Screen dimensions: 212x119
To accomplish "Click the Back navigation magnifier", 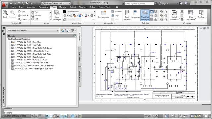I will [5, 14].
